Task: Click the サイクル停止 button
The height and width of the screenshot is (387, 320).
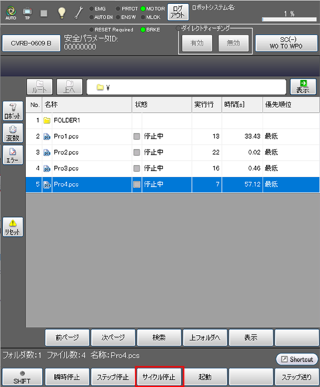Action: [159, 377]
